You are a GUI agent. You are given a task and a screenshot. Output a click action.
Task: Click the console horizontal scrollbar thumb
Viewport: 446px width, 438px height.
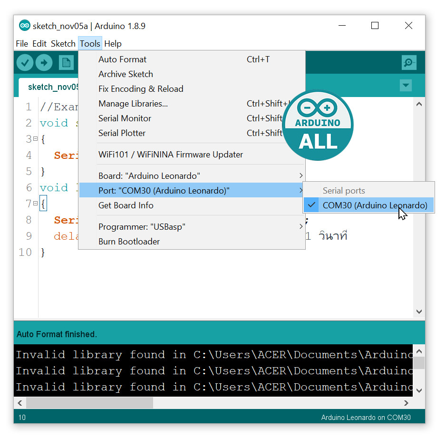[89, 403]
